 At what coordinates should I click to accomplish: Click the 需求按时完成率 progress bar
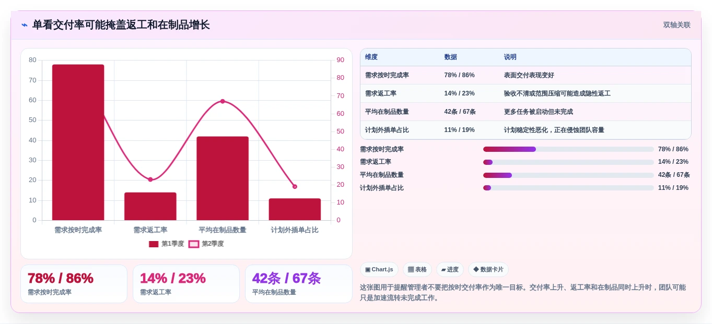(568, 149)
